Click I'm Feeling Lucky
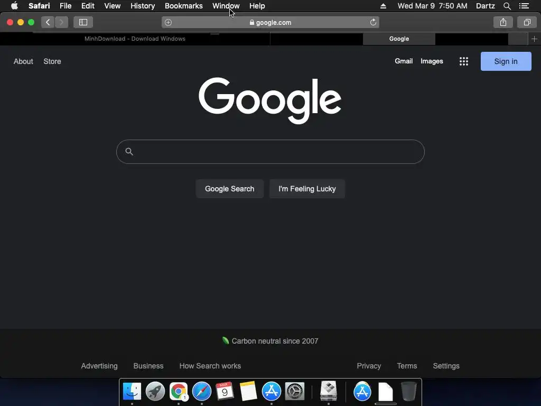Viewport: 541px width, 406px height. (307, 189)
